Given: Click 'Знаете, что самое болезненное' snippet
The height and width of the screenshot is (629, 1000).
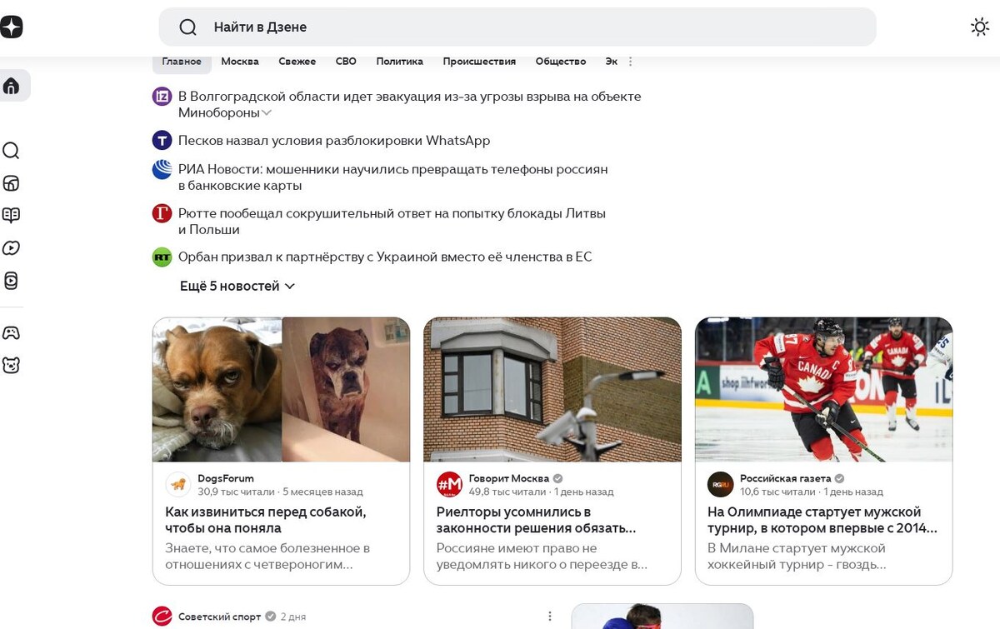Looking at the screenshot, I should pos(267,557).
